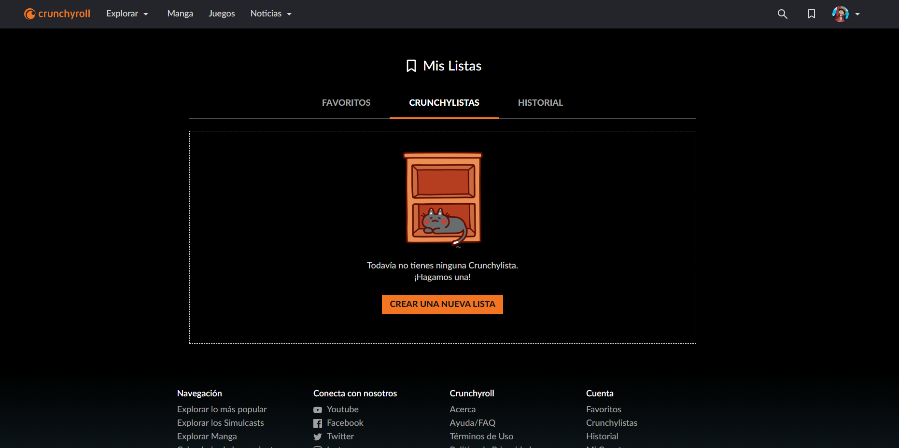The width and height of the screenshot is (899, 448).
Task: Click the Cuenta footer heading
Action: (x=600, y=393)
